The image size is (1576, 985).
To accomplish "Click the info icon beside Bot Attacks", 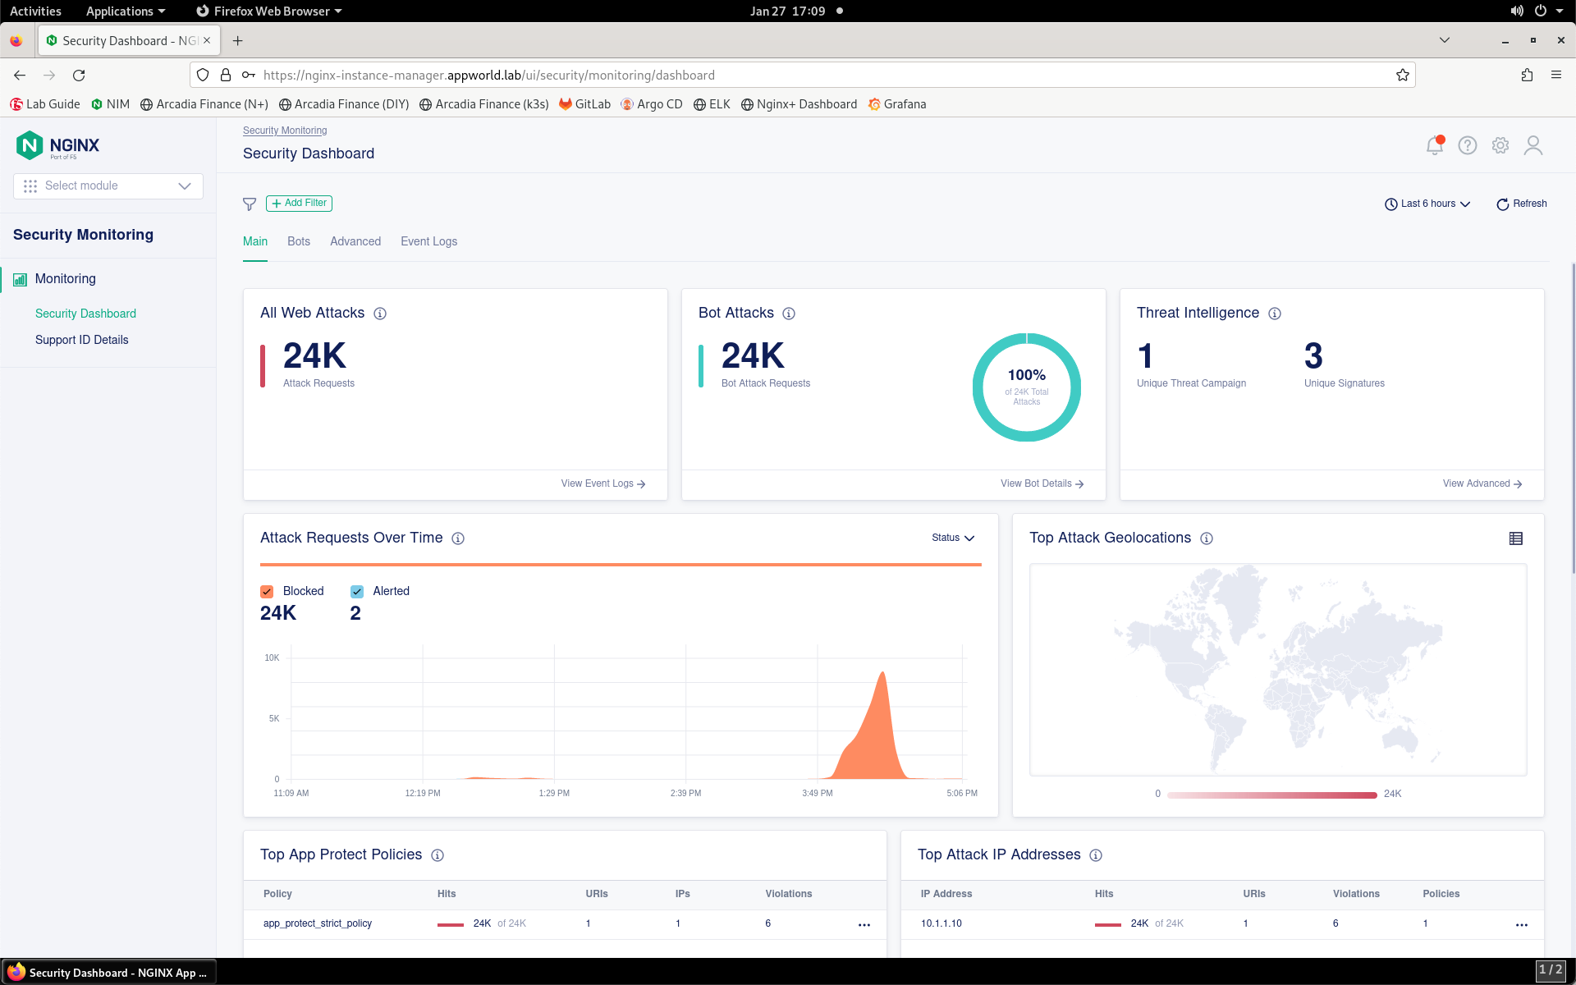I will [789, 314].
